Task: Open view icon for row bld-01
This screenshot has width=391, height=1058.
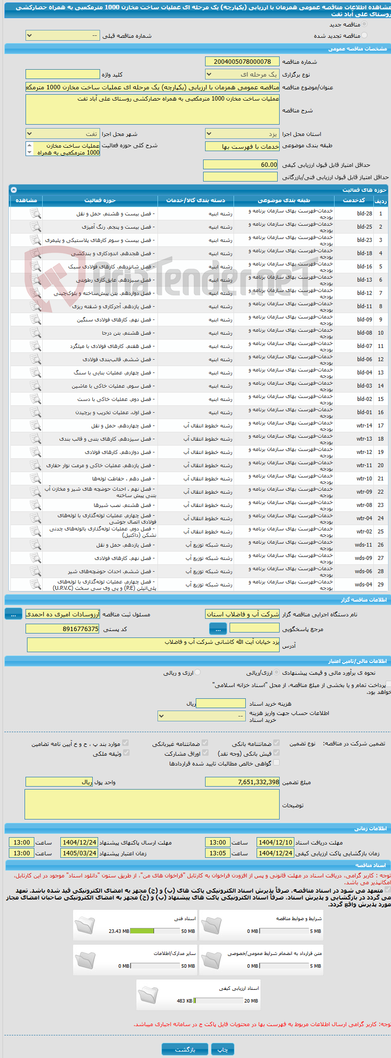Action: (x=35, y=412)
